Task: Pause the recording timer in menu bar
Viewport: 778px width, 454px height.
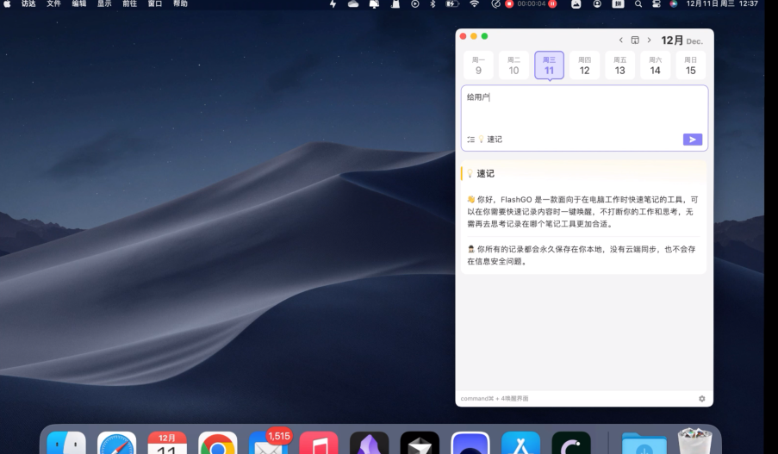Action: (x=552, y=4)
